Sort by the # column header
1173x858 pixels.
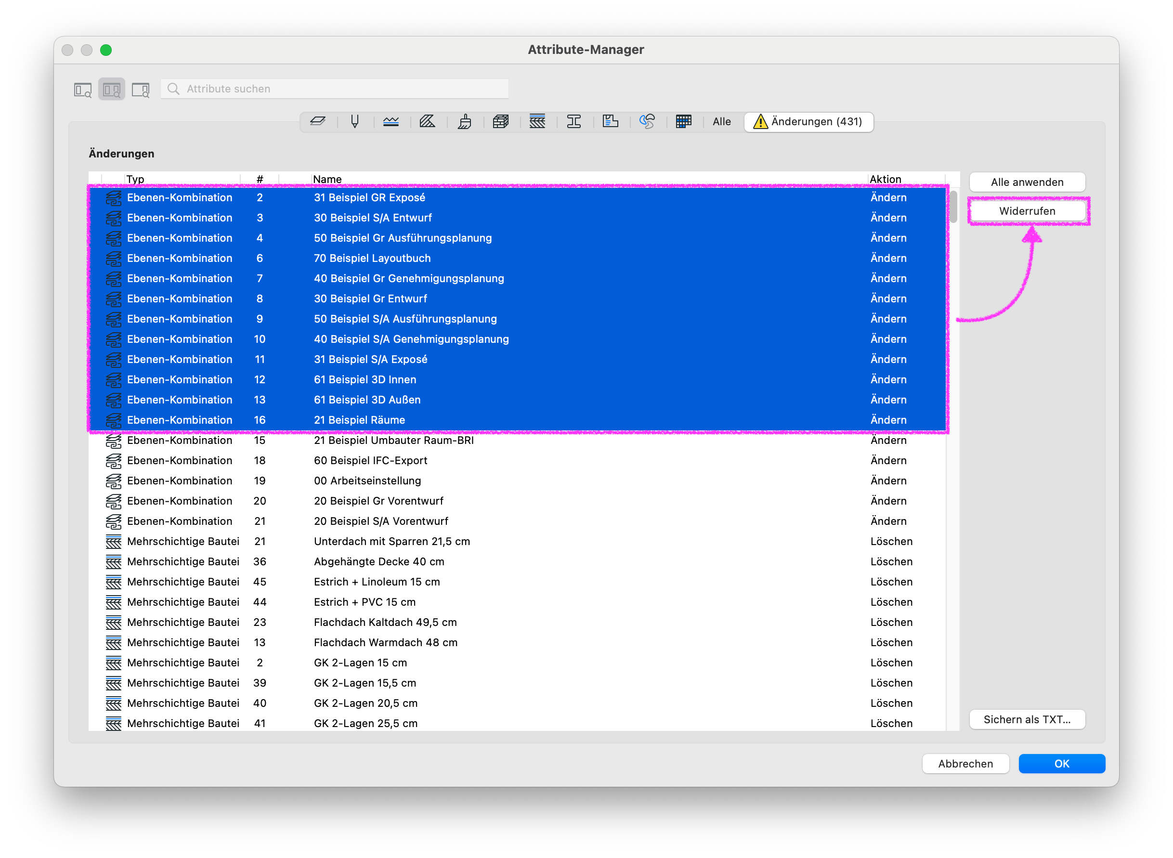pyautogui.click(x=260, y=179)
